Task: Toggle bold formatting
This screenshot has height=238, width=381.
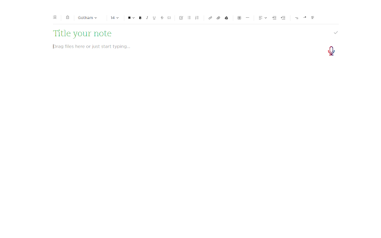Action: (140, 18)
